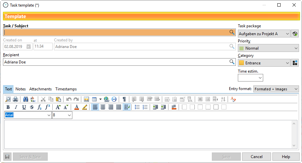Open the Attachments tab
Screen dimensions: 302x163
click(x=40, y=89)
